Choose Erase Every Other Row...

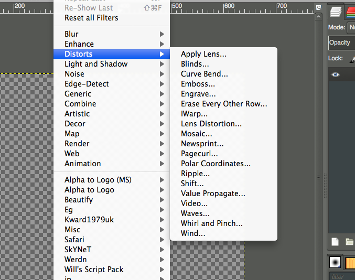(223, 104)
